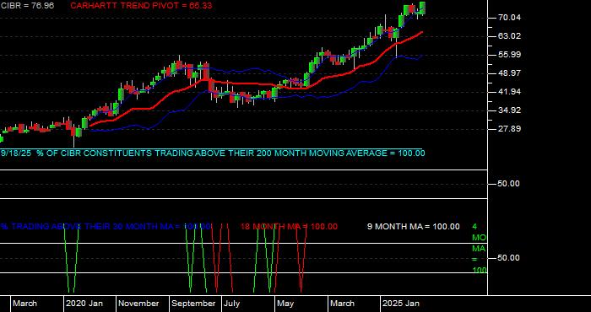Click the first March date marker

[24, 304]
